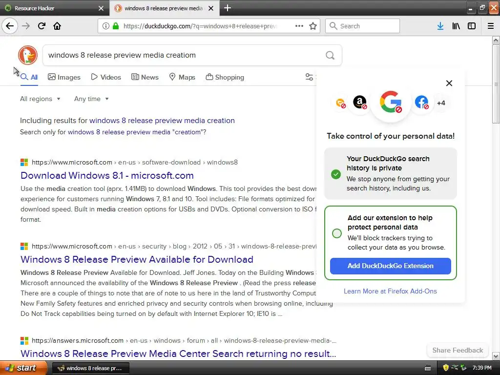The width and height of the screenshot is (500, 375).
Task: Click the scrollbar up arrow
Action: tap(496, 40)
